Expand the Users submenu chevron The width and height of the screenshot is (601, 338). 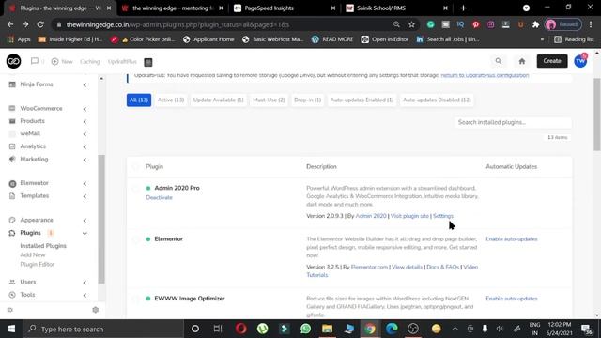(x=85, y=283)
